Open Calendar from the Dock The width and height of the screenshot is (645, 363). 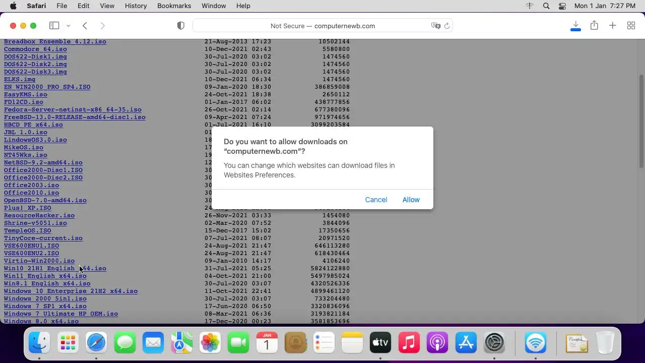click(x=267, y=343)
